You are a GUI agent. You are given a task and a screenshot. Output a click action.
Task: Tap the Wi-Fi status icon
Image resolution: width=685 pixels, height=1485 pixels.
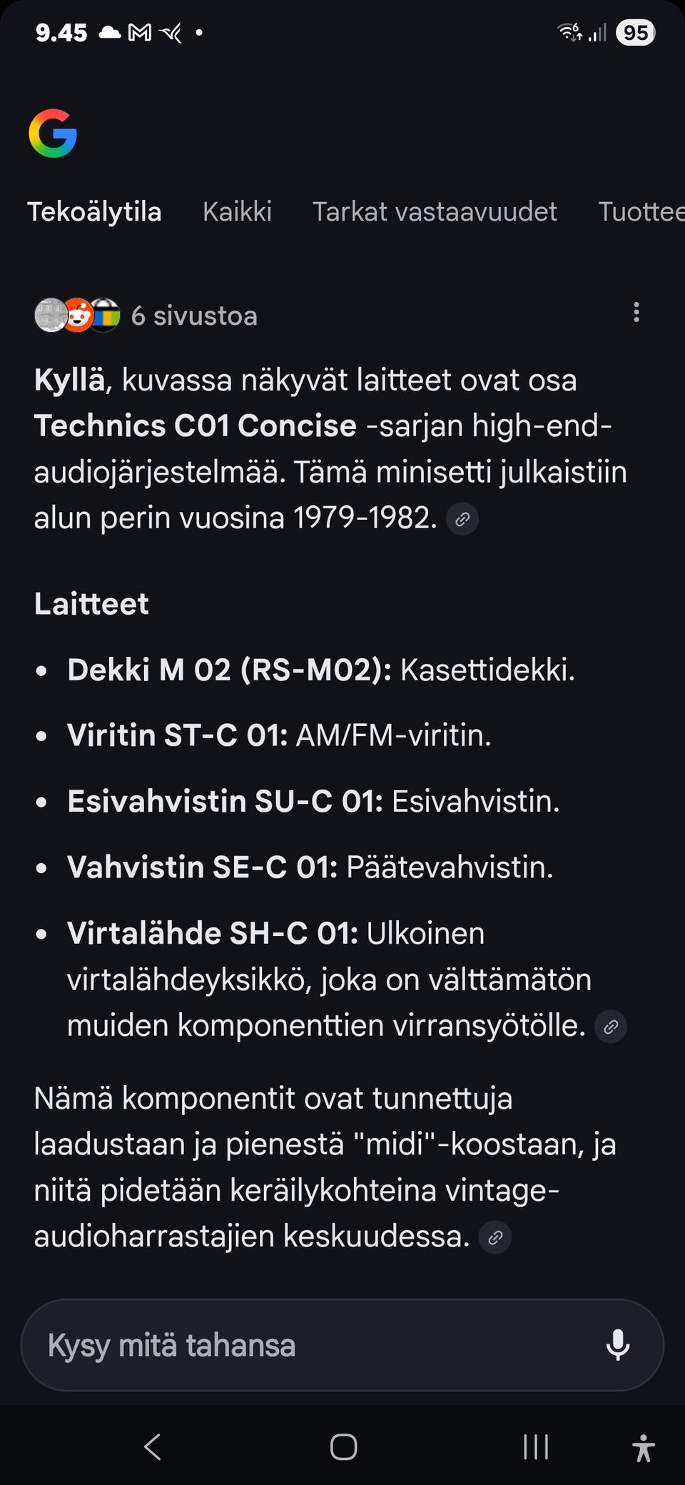point(569,32)
